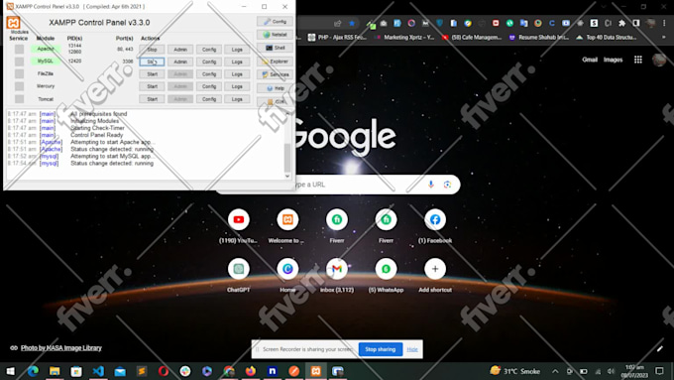Open the ChatGPT shortcut tile

[239, 269]
